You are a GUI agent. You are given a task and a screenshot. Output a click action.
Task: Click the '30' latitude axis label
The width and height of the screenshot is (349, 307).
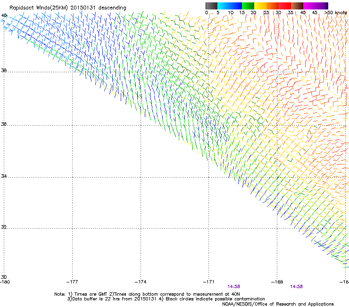click(x=4, y=277)
